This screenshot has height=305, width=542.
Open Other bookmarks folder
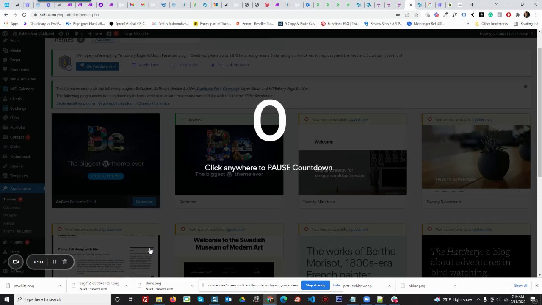click(491, 24)
